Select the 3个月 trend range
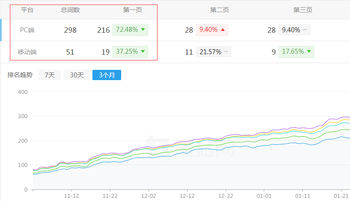The image size is (350, 201). point(107,75)
